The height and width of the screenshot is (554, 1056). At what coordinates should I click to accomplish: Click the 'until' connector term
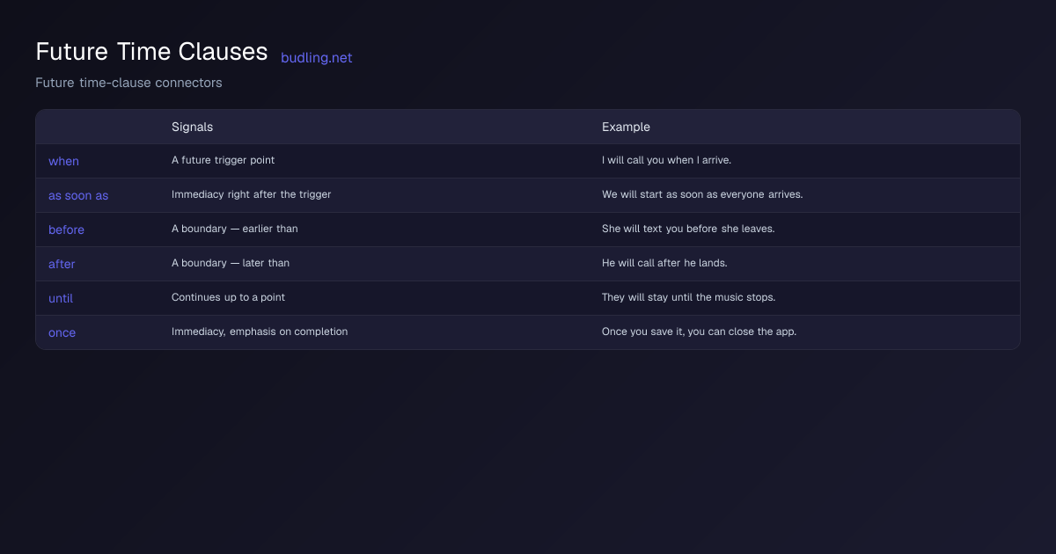coord(61,298)
